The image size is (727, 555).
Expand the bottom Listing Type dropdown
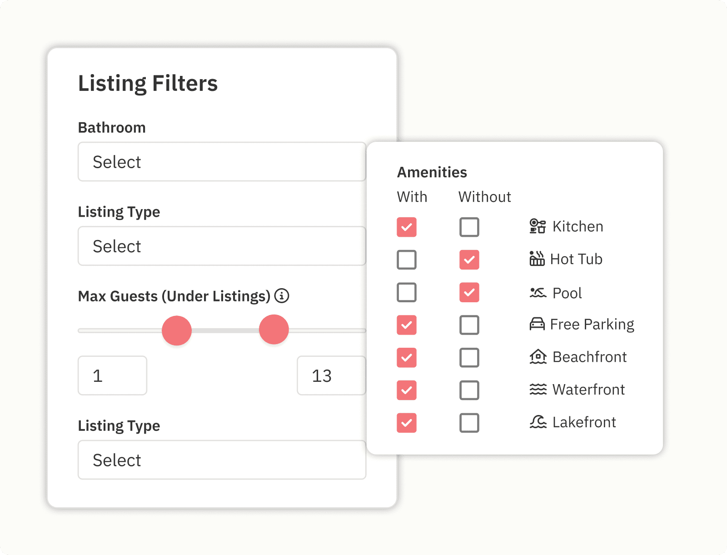pos(222,460)
